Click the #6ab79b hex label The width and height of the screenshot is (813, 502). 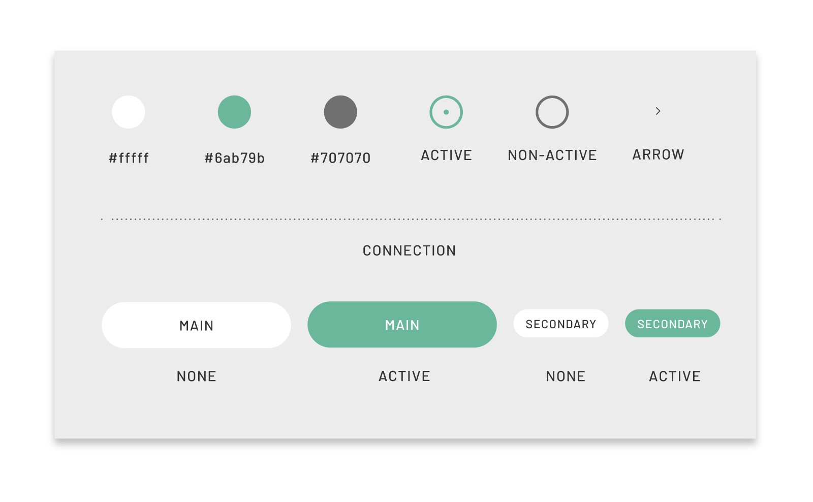[235, 158]
